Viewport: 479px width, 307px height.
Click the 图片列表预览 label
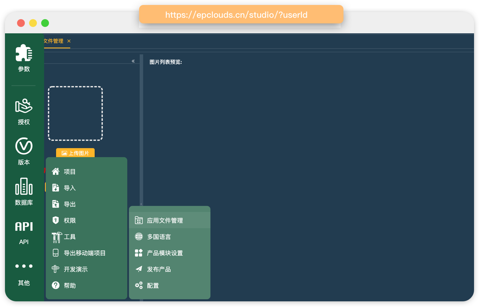click(x=166, y=62)
